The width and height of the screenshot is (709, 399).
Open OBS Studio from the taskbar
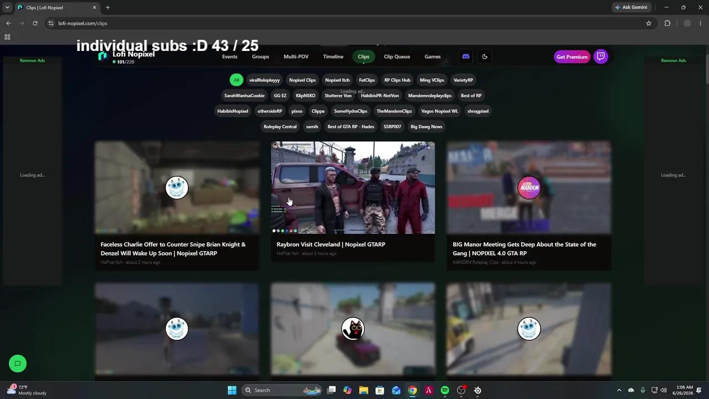coord(461,390)
